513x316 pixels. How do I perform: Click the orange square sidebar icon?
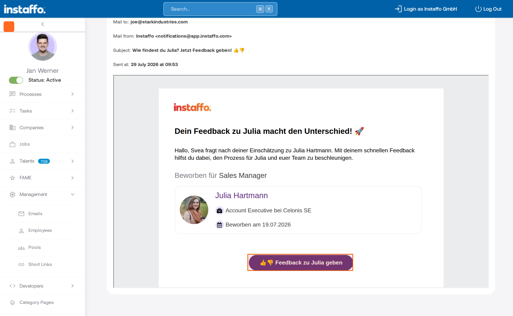(9, 27)
